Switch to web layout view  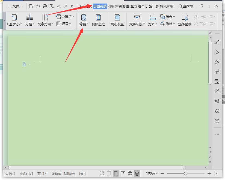point(130,173)
